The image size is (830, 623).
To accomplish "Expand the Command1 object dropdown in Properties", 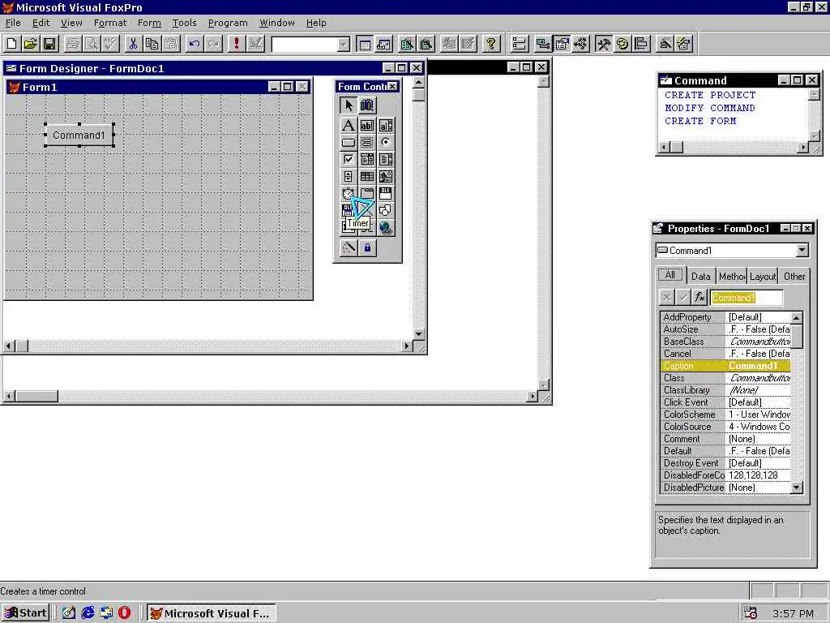I will [802, 250].
